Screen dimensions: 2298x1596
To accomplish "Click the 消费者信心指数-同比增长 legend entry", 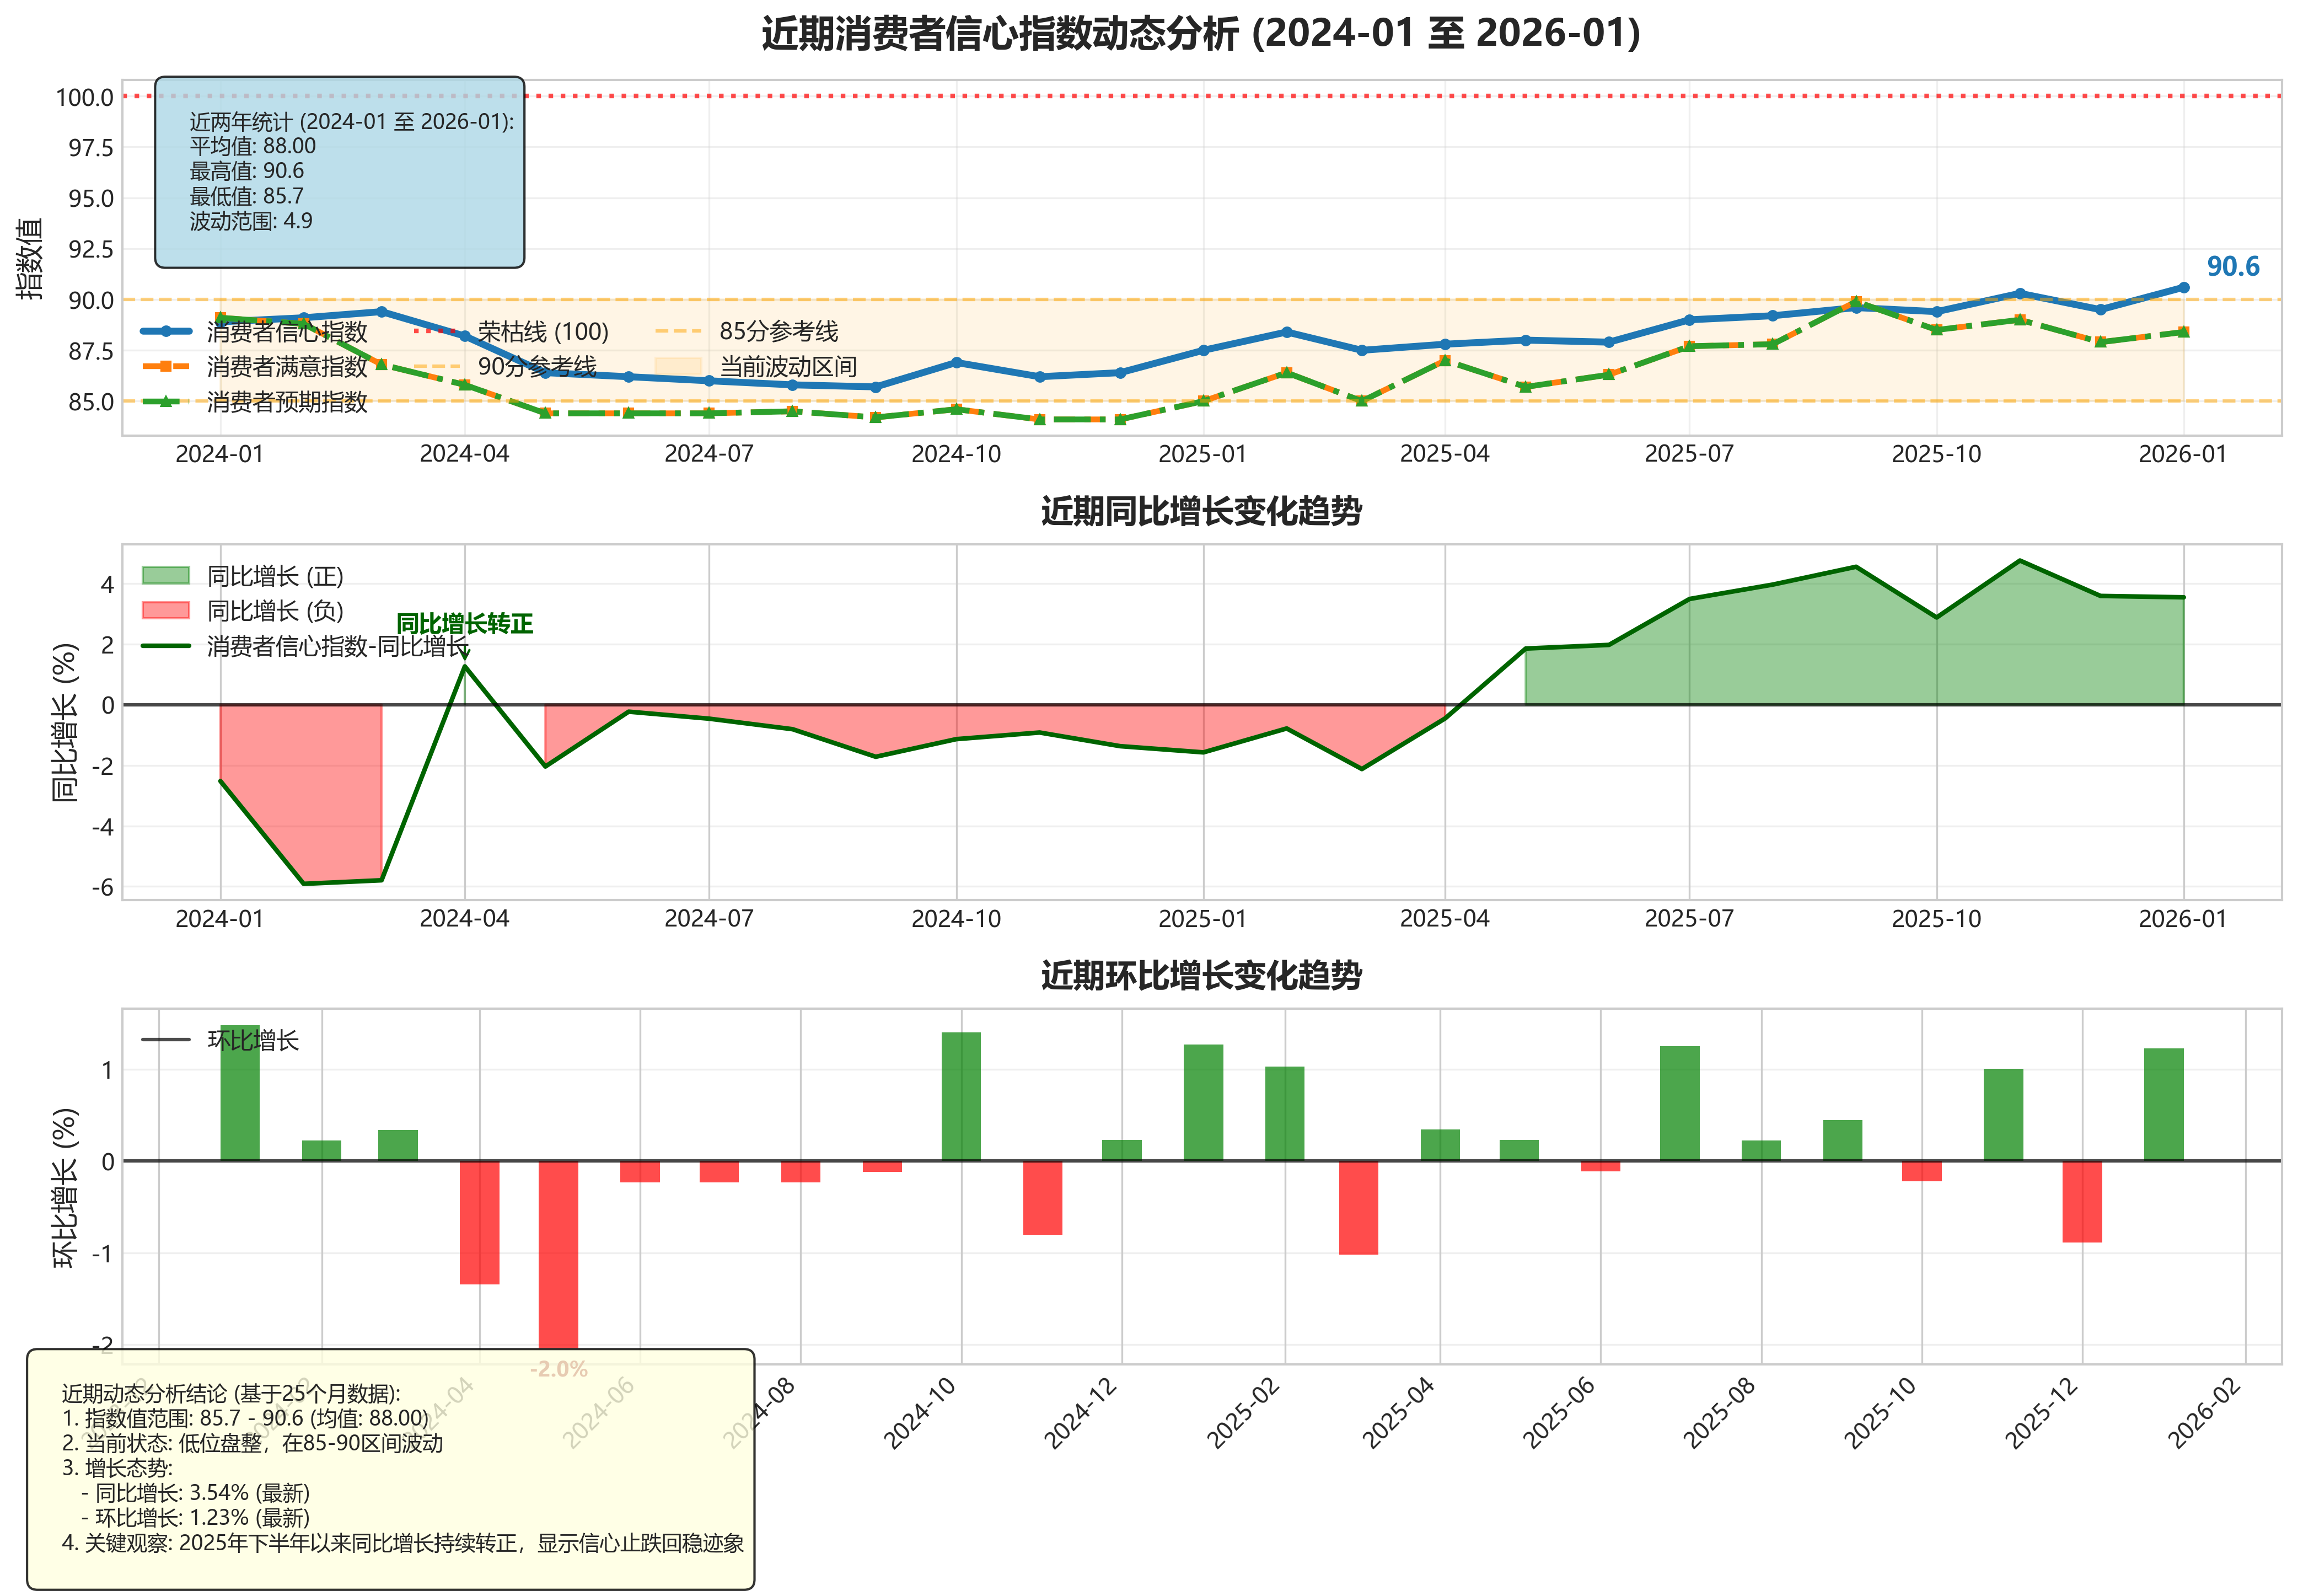I will pos(337,646).
